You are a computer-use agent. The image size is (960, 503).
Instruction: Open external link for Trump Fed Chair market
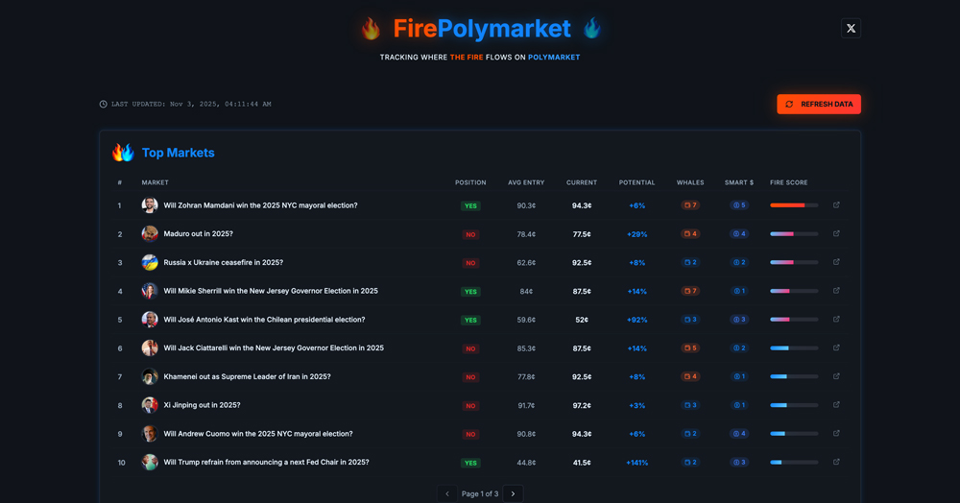836,462
